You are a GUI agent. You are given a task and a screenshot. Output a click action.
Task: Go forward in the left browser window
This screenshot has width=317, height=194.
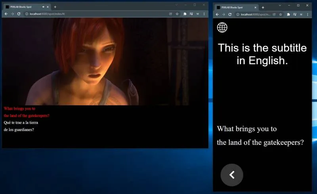[12, 14]
